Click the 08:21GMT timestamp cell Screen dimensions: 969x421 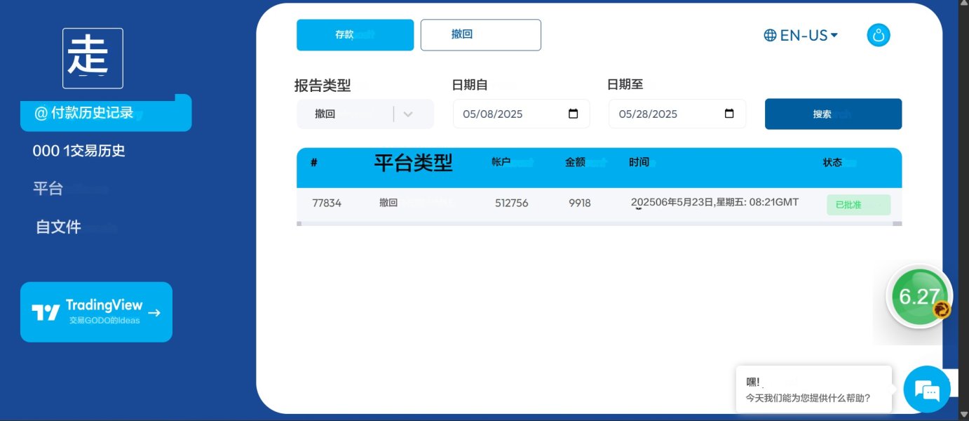714,202
